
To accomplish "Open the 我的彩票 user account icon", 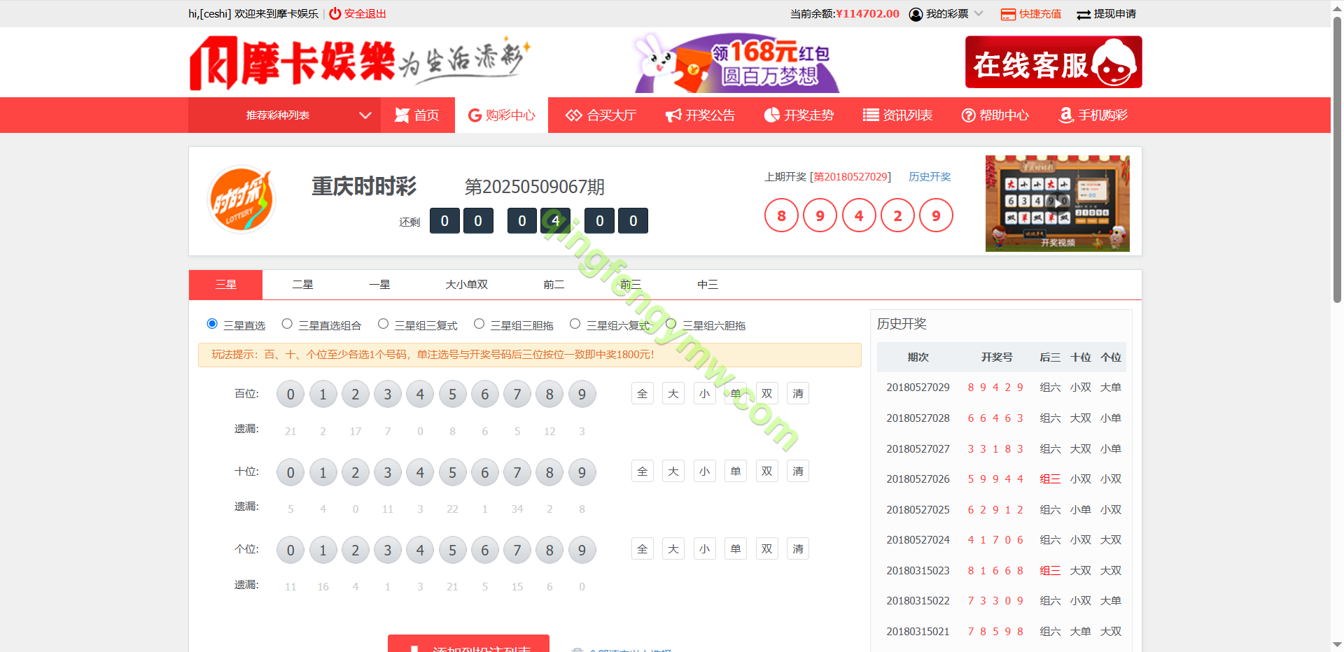I will [916, 14].
